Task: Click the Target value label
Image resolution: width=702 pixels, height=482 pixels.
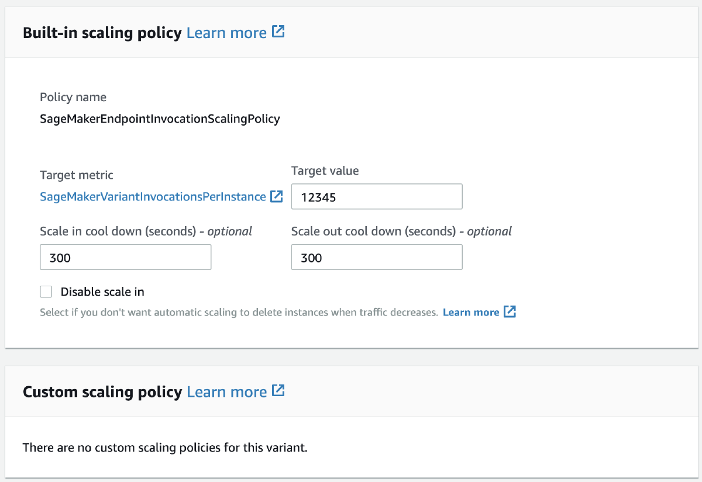Action: point(325,171)
